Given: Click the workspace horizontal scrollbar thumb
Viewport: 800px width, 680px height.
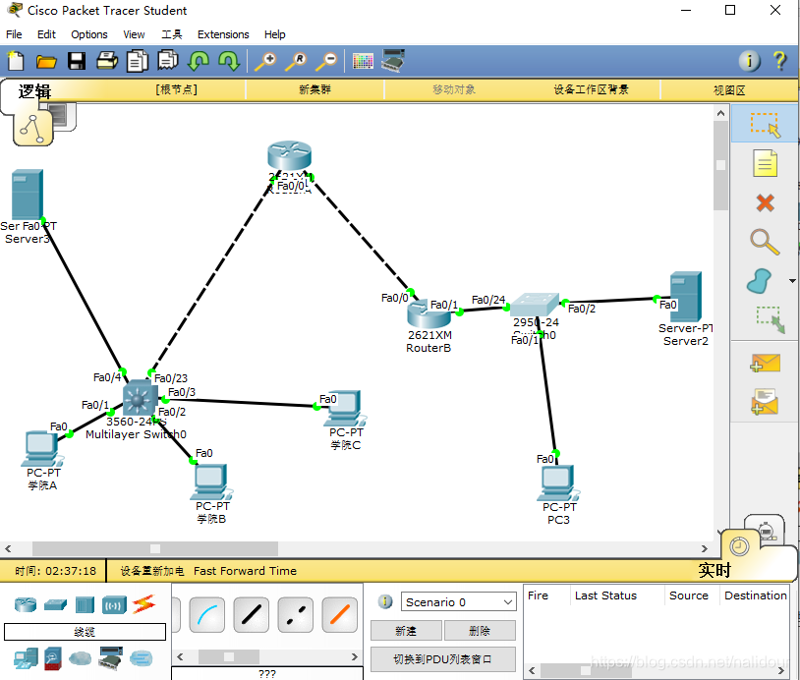Looking at the screenshot, I should coord(155,548).
